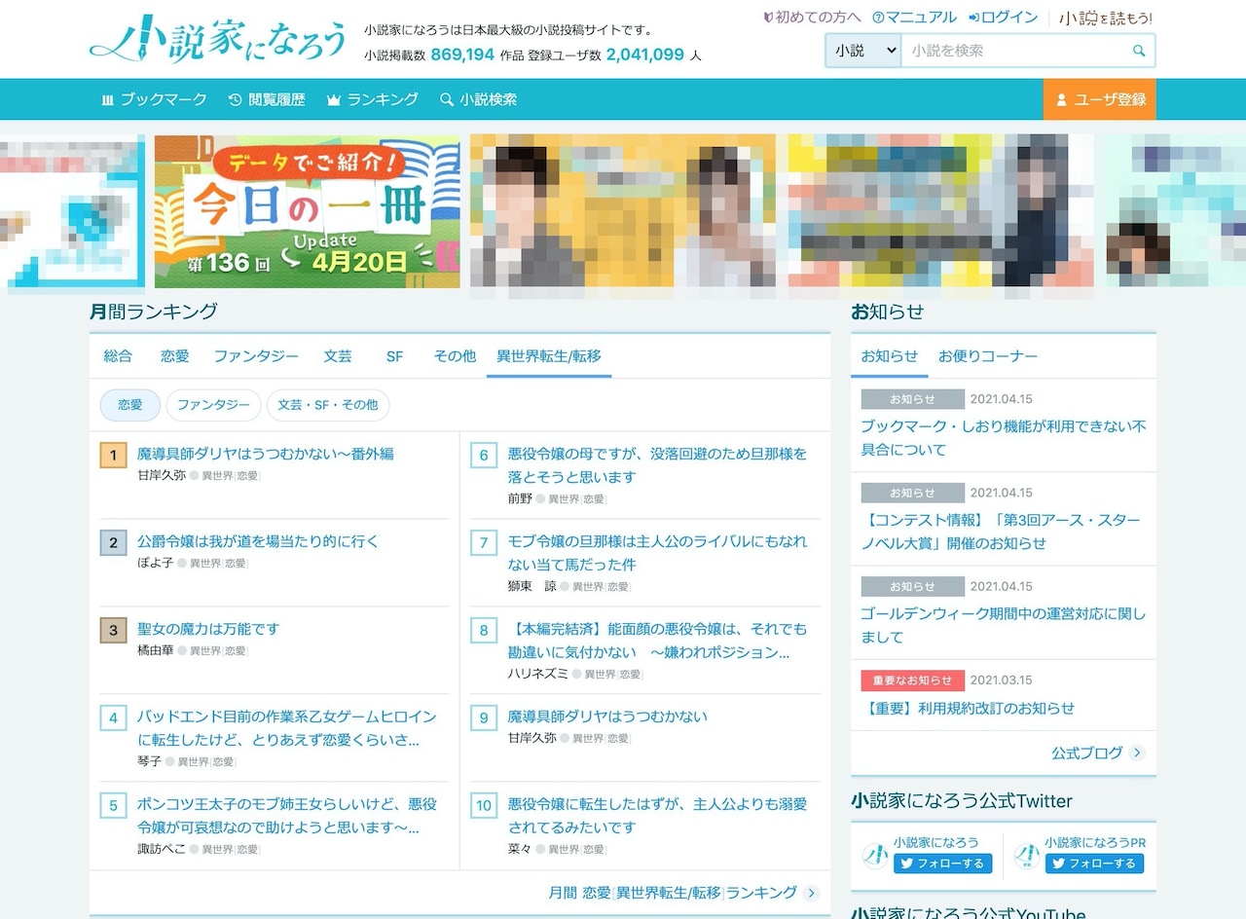Click the arrow icon beside 公式ブログ
This screenshot has width=1246, height=919.
point(1137,753)
